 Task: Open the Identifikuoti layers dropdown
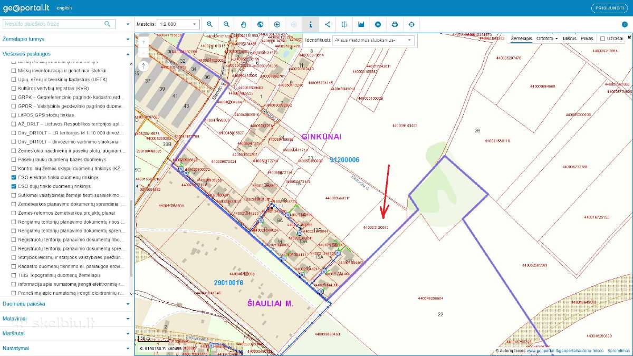click(x=373, y=40)
